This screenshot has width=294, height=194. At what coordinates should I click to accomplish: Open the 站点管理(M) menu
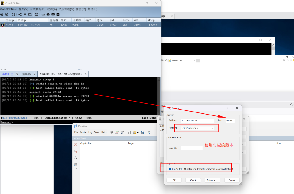(x=66, y=9)
